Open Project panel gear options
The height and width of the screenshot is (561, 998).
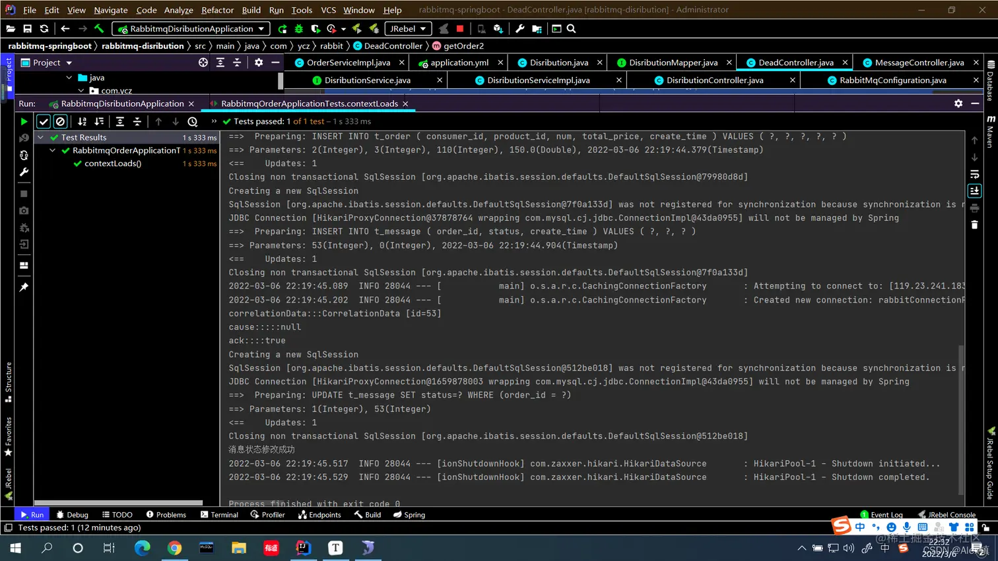click(259, 62)
